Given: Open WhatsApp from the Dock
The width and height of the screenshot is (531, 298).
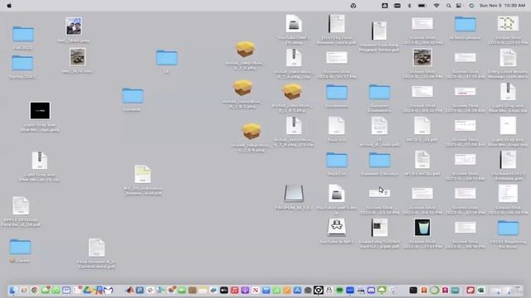Looking at the screenshot, I should tap(56, 291).
